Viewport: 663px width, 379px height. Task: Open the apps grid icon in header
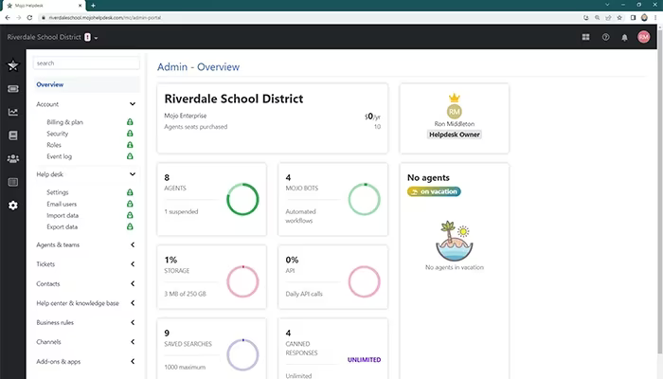coord(585,37)
